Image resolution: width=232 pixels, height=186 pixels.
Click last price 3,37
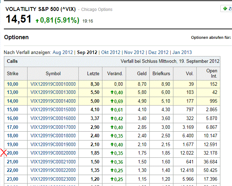[95, 118]
